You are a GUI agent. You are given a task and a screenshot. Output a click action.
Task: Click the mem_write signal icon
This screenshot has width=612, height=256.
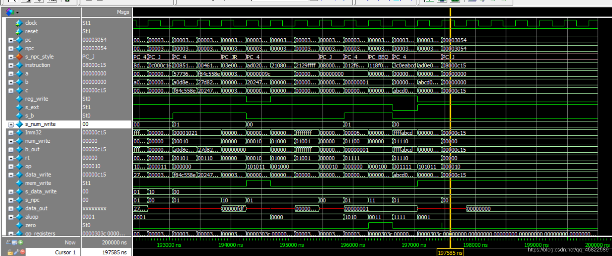[x=19, y=183]
